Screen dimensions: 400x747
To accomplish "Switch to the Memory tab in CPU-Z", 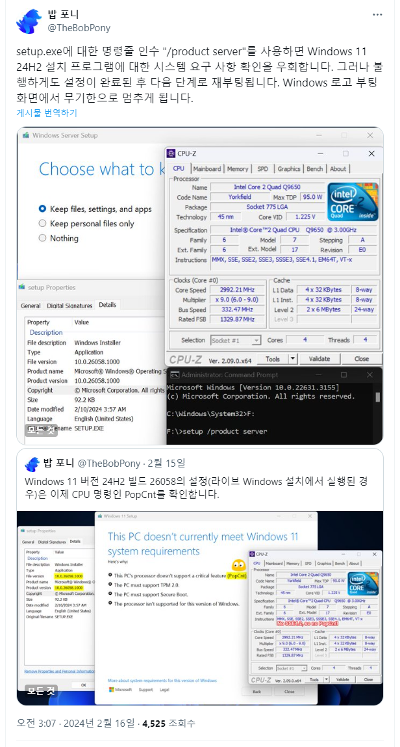I will coord(237,168).
